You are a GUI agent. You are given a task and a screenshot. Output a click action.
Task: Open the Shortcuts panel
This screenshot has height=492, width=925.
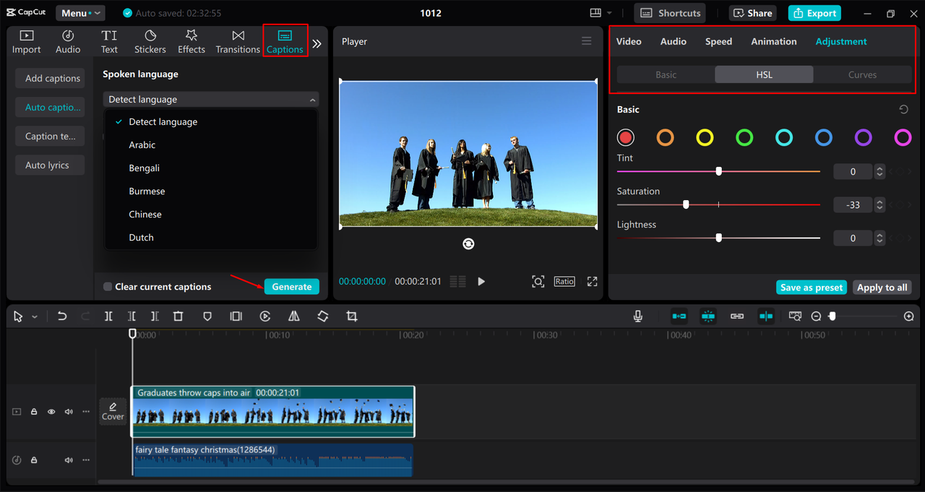(671, 13)
